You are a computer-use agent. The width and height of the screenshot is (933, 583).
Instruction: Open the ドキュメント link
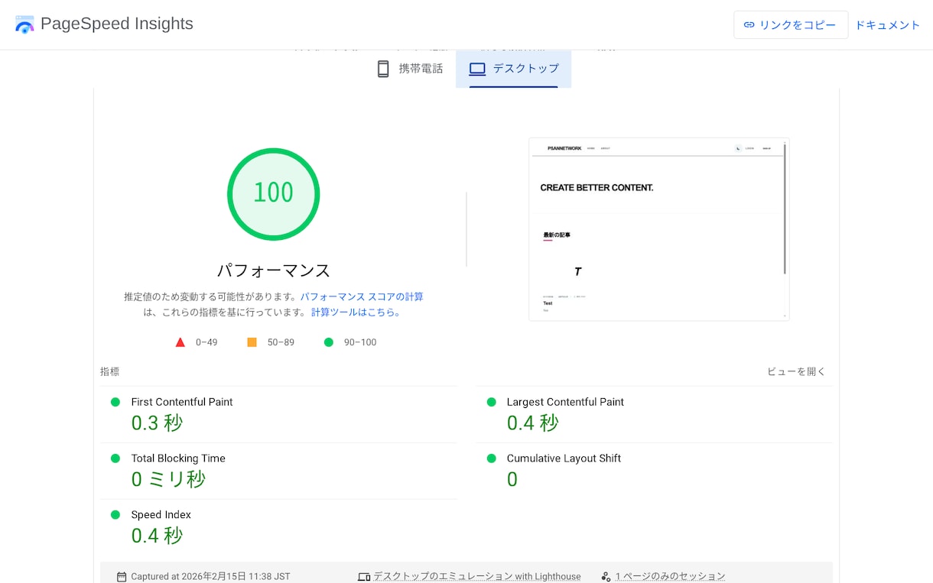pyautogui.click(x=887, y=24)
